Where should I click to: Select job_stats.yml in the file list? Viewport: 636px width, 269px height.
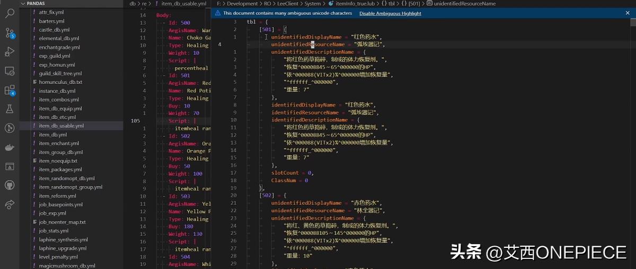coord(54,231)
